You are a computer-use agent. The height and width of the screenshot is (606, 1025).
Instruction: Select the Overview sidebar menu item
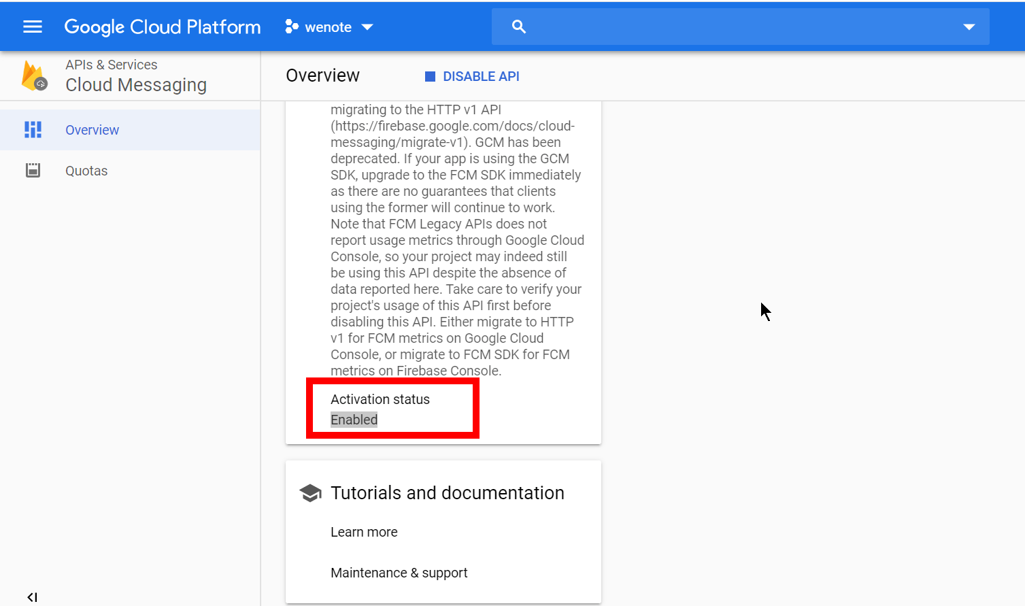92,130
